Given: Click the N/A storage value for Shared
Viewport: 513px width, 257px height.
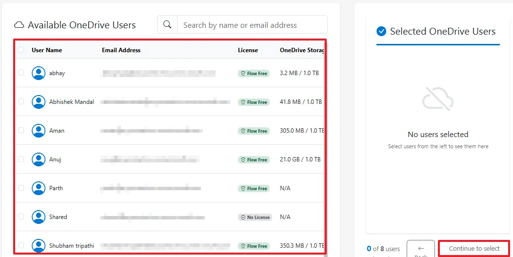Looking at the screenshot, I should click(285, 217).
